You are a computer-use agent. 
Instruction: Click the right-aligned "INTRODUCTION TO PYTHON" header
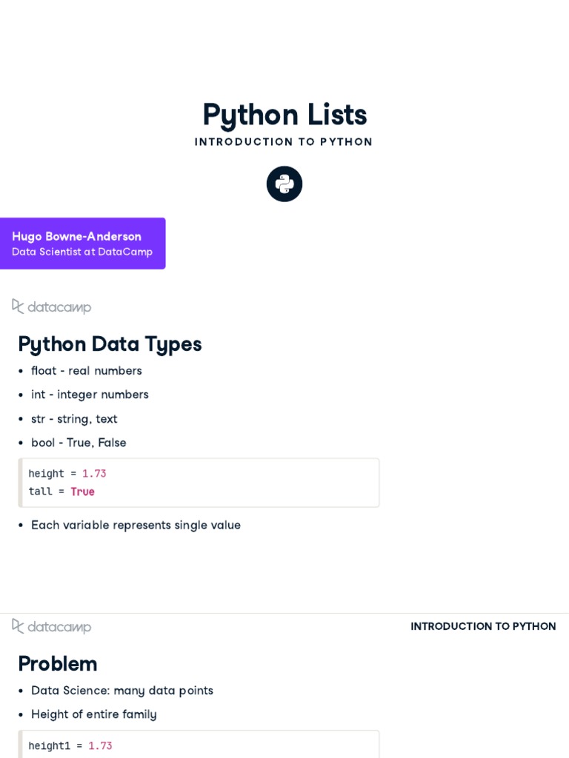click(483, 626)
